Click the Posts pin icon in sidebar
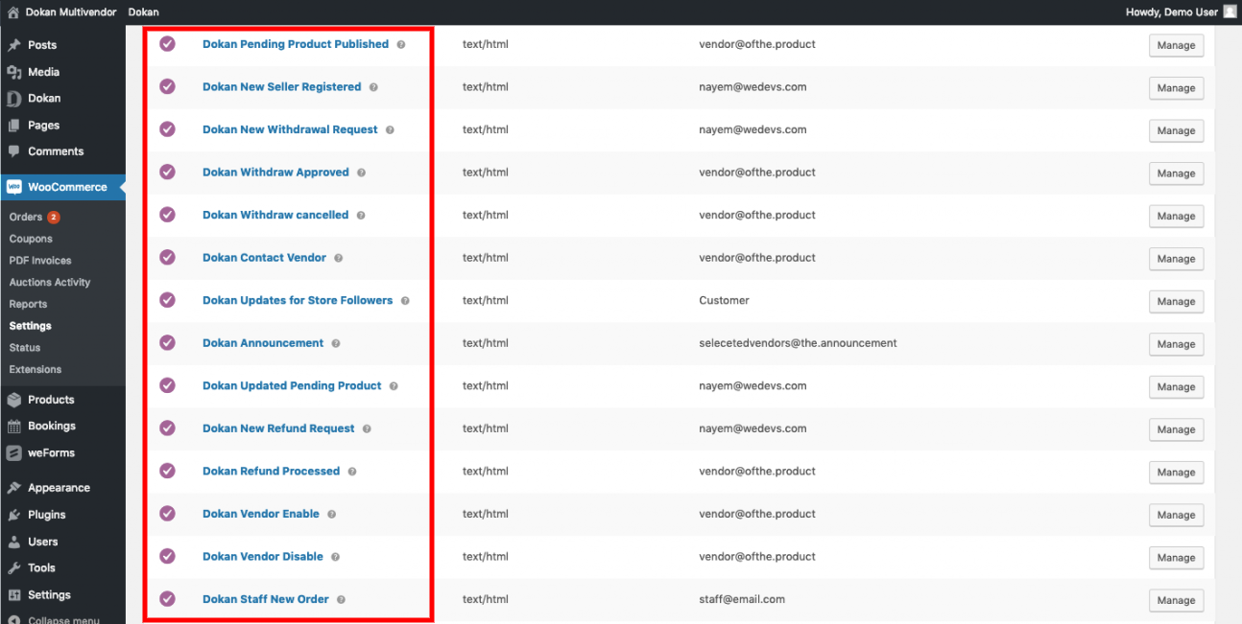 coord(14,45)
